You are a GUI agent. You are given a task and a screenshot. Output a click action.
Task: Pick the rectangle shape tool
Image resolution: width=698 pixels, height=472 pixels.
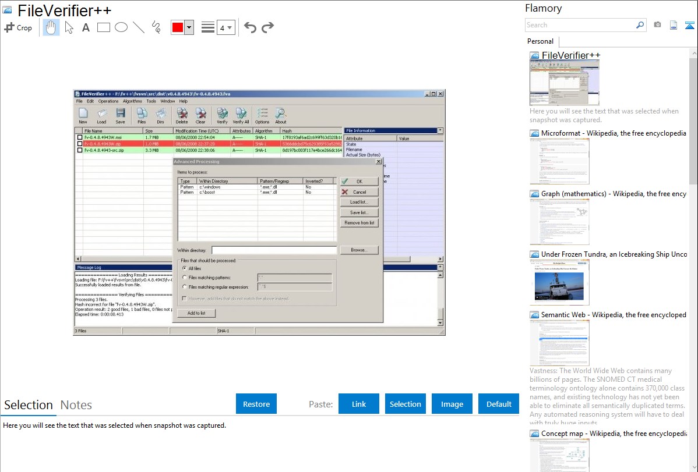click(x=103, y=27)
